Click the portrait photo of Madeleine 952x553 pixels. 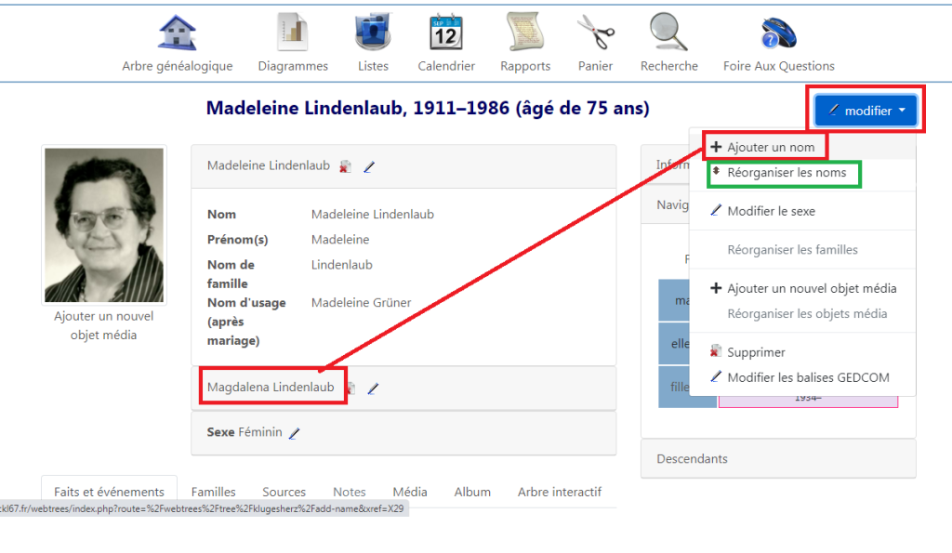tap(103, 224)
